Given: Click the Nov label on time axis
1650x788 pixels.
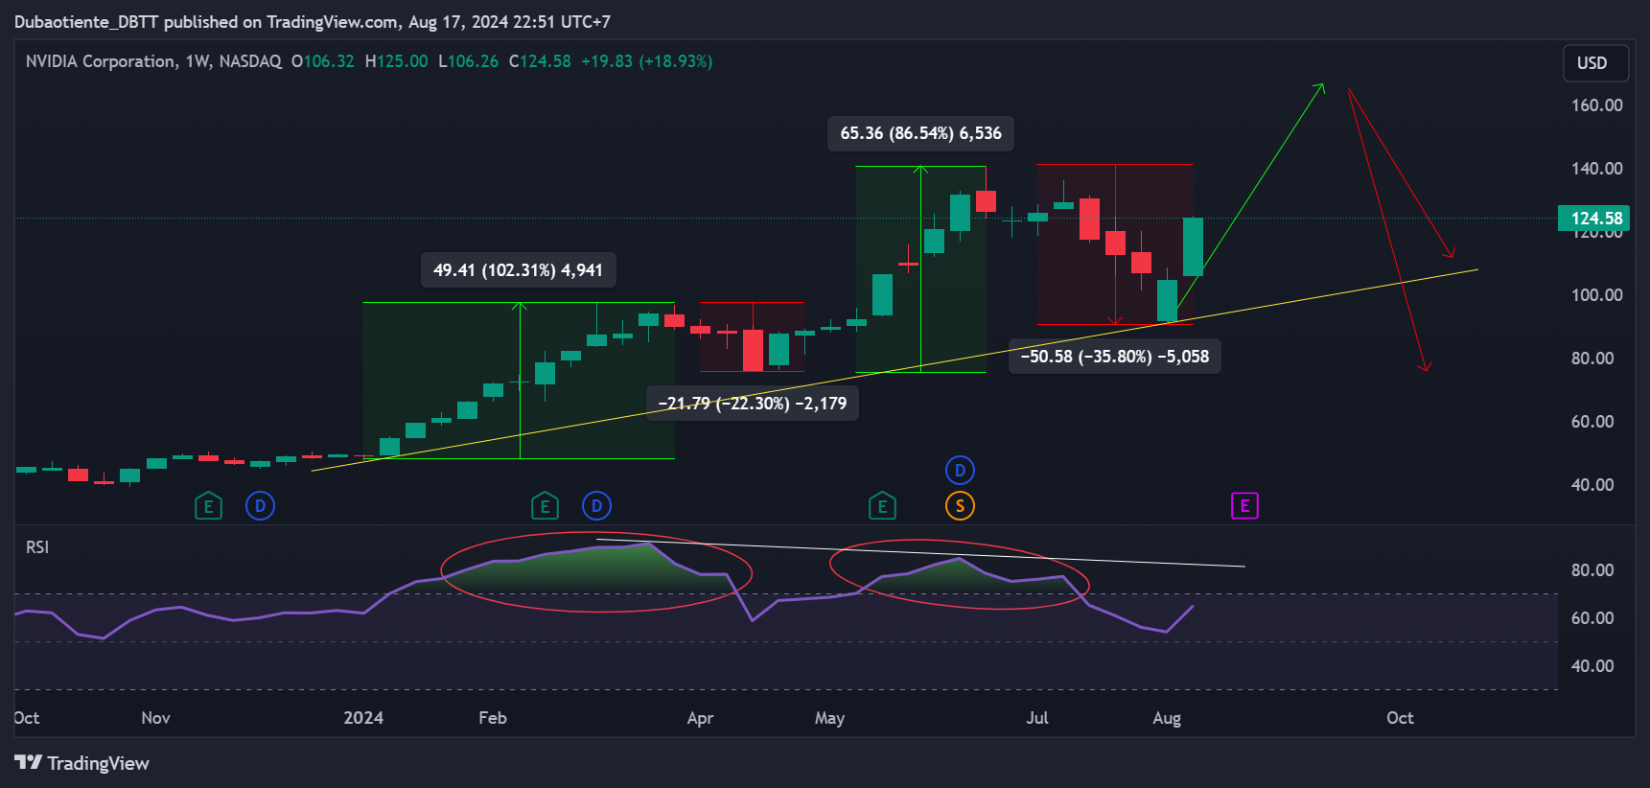Looking at the screenshot, I should pos(155,718).
